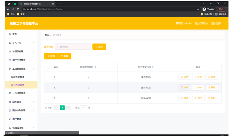Click the 个人中心 person icon

coord(10,43)
